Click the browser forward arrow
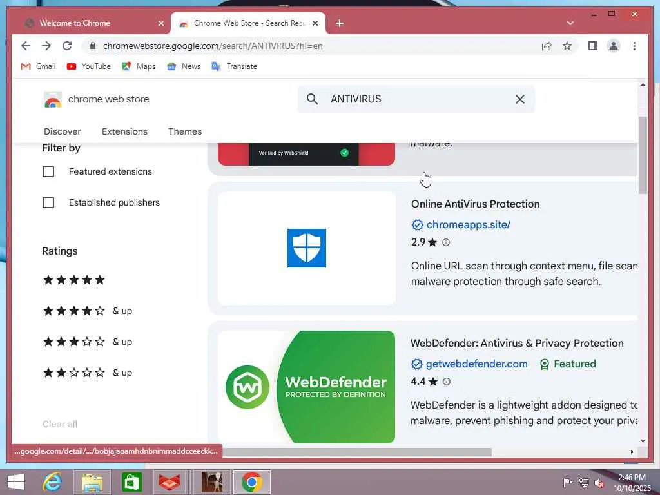Viewport: 660px width, 495px height. (x=46, y=46)
